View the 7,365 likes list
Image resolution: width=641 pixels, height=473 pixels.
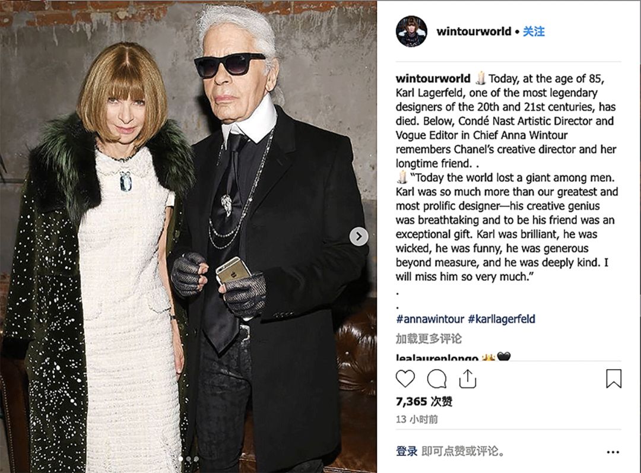pyautogui.click(x=424, y=401)
